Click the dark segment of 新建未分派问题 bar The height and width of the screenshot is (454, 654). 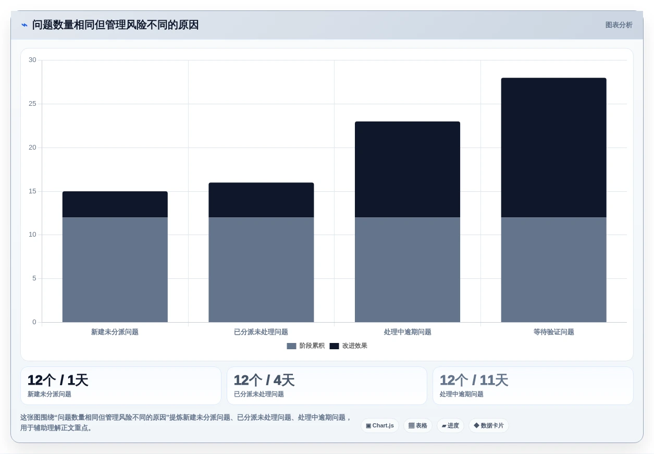coord(115,204)
